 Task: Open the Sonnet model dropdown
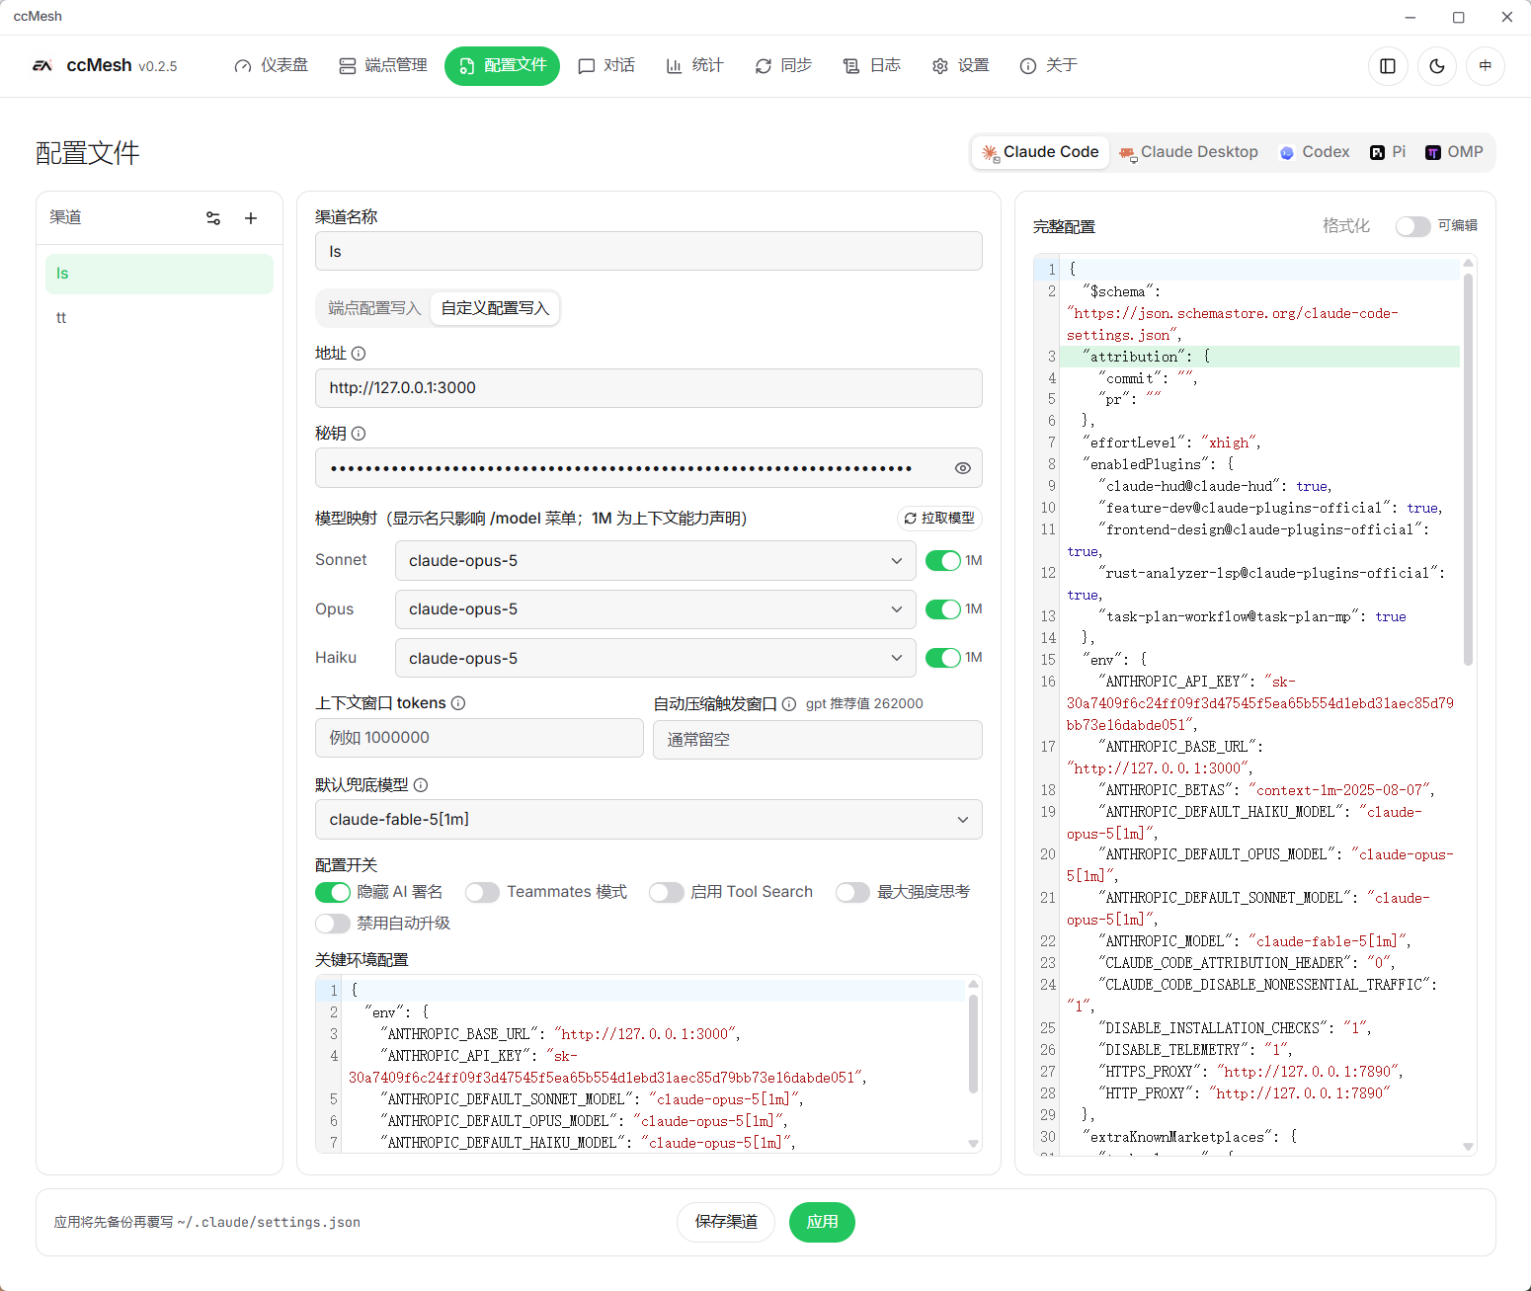[656, 561]
